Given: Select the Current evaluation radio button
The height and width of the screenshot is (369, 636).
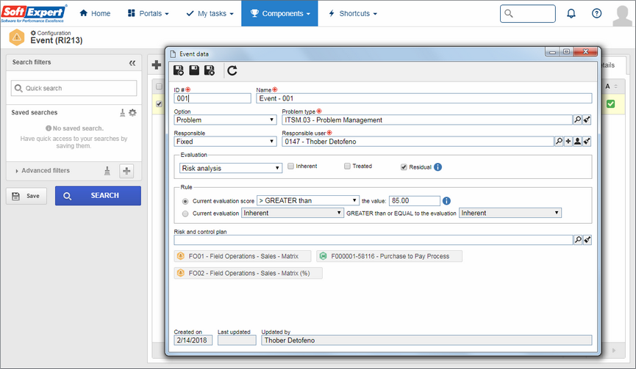Looking at the screenshot, I should coord(185,213).
